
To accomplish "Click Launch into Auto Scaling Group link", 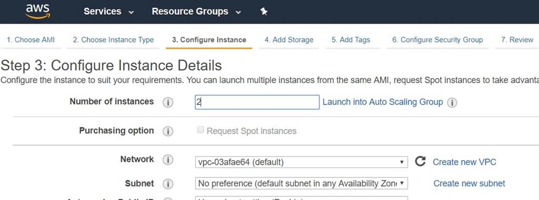I will [383, 102].
